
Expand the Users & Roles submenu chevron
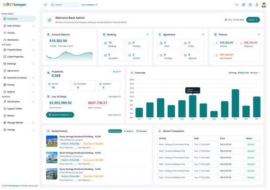tap(33, 26)
